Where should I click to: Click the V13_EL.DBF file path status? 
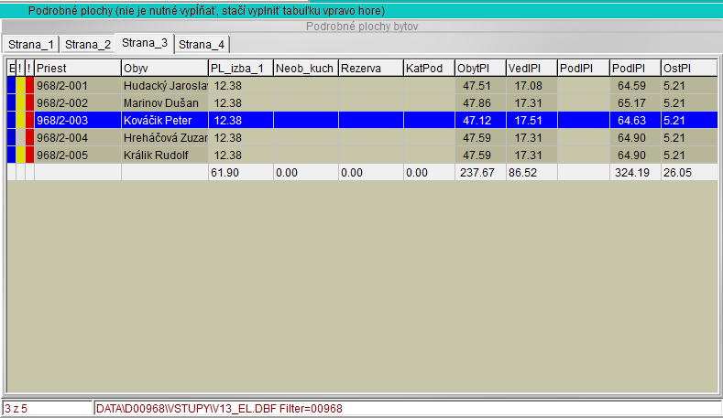pos(408,408)
